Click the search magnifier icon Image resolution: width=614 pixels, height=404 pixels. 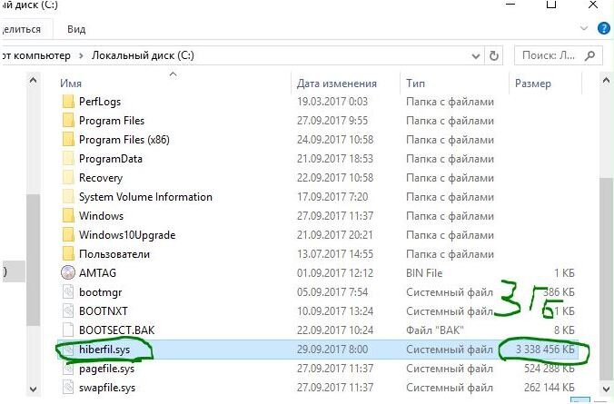pyautogui.click(x=589, y=55)
